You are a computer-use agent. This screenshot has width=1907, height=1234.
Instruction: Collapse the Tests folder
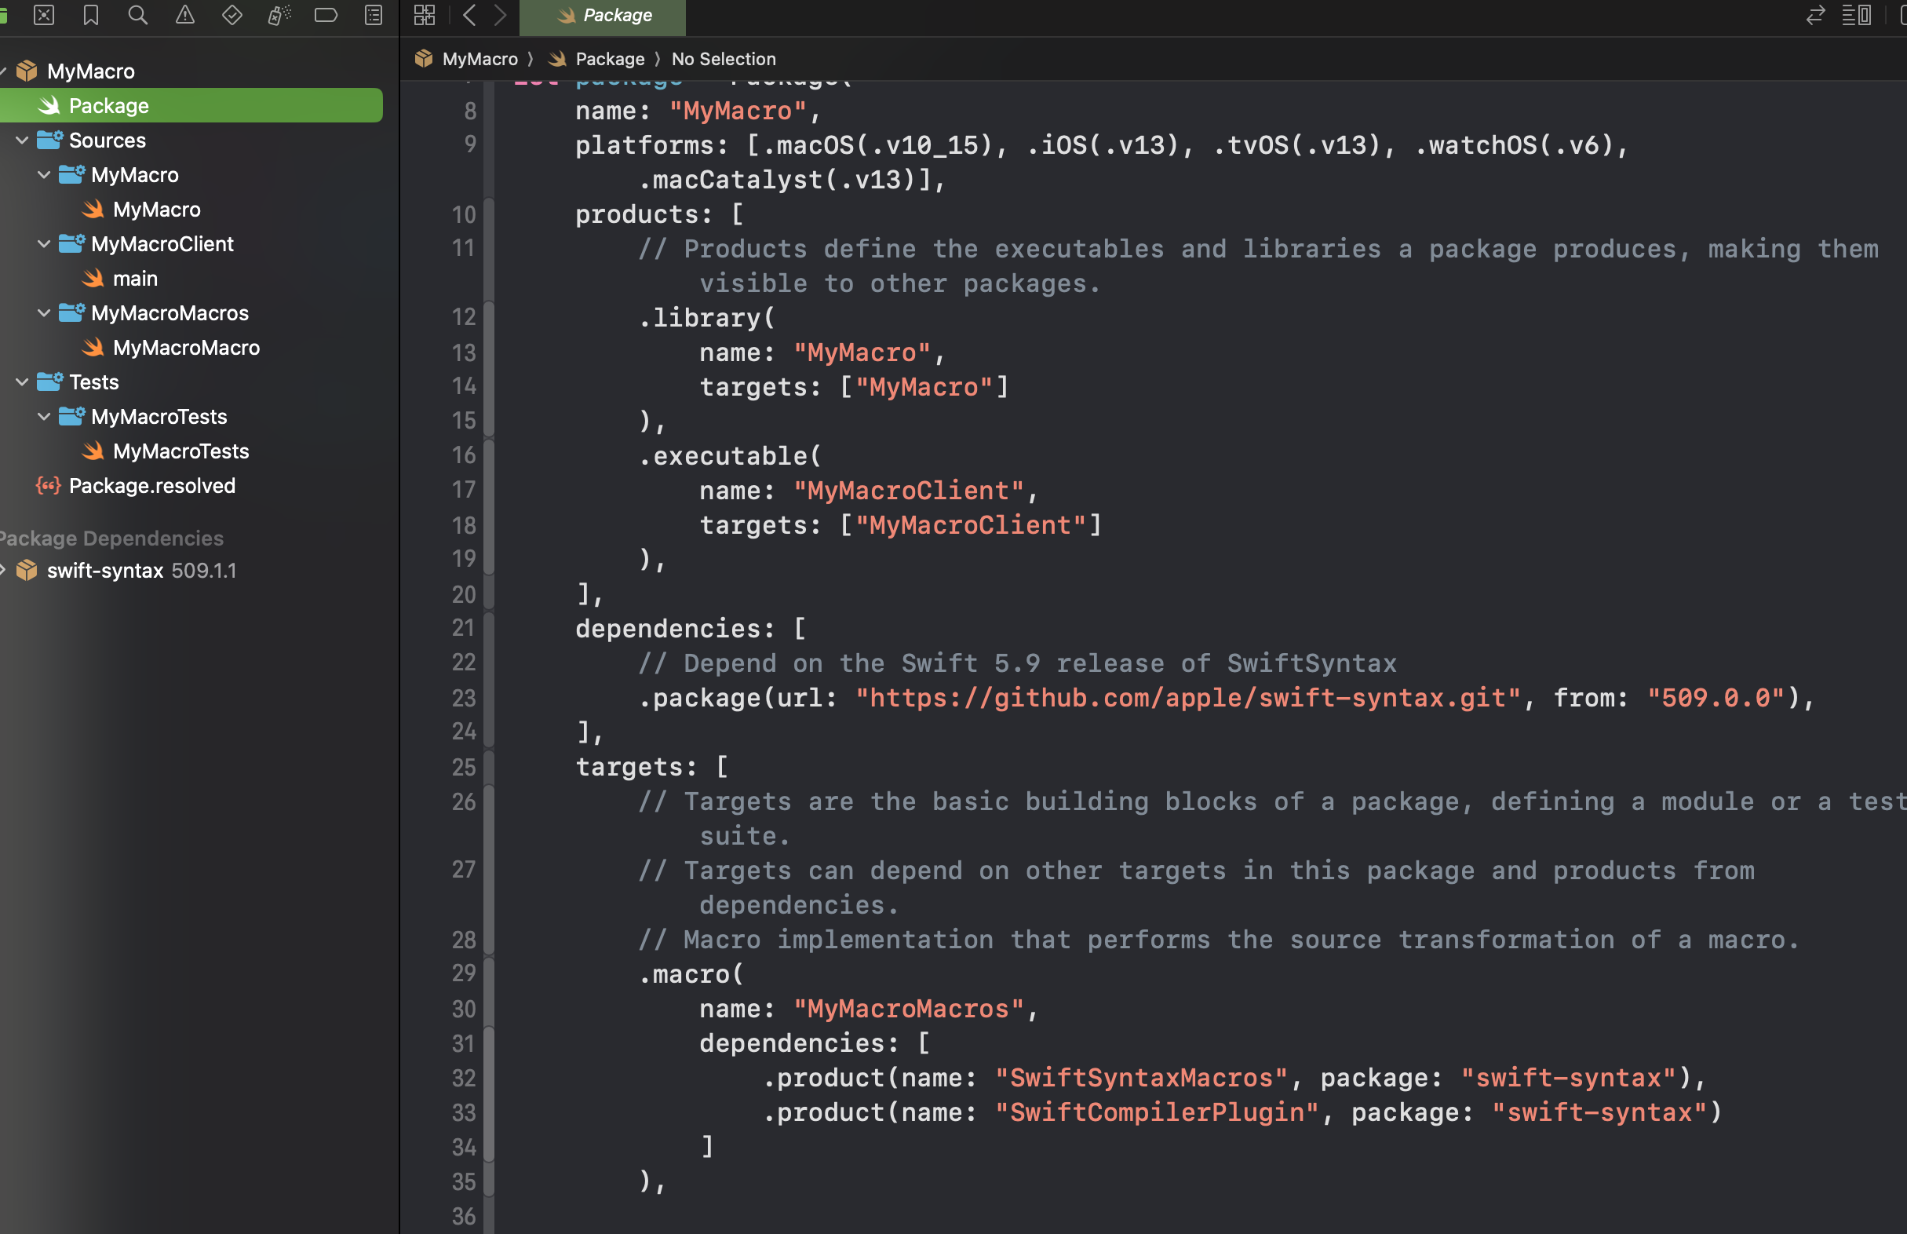tap(23, 382)
